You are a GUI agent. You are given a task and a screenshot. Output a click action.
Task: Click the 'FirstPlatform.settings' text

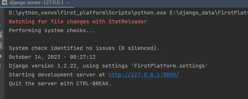tap(169, 66)
